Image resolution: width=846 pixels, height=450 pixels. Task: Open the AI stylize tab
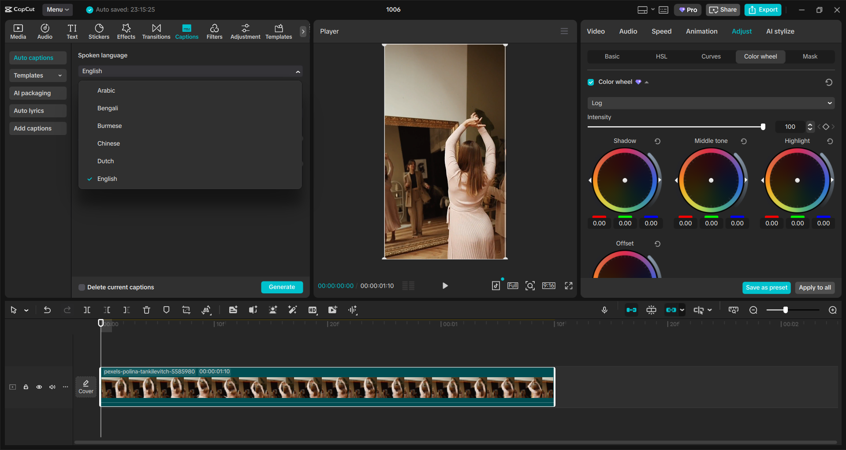pos(779,31)
